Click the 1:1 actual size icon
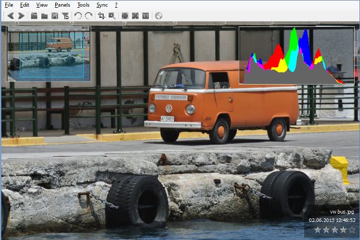Screen dimensions: 360x240 click(146, 16)
